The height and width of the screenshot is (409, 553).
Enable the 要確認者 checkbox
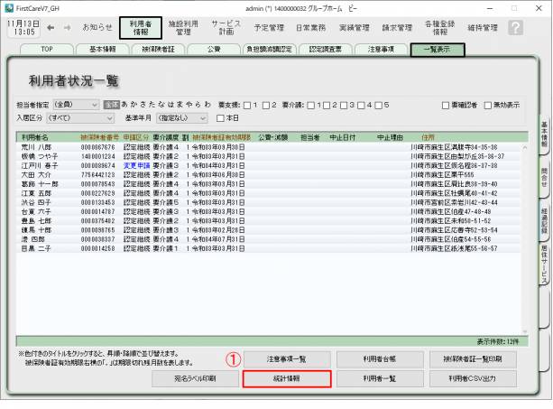pyautogui.click(x=445, y=105)
